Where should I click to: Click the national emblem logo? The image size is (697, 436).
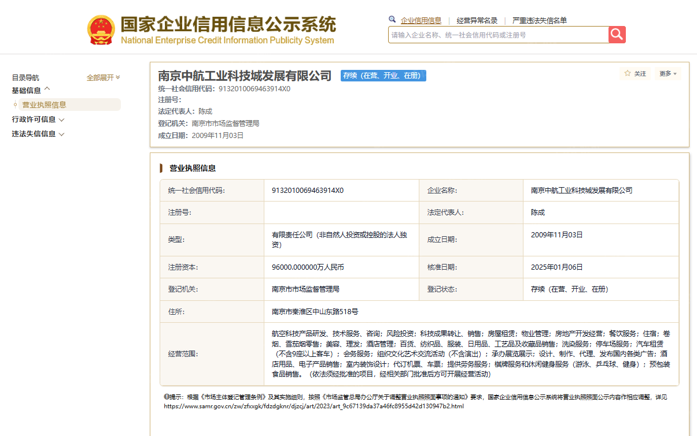tap(101, 31)
